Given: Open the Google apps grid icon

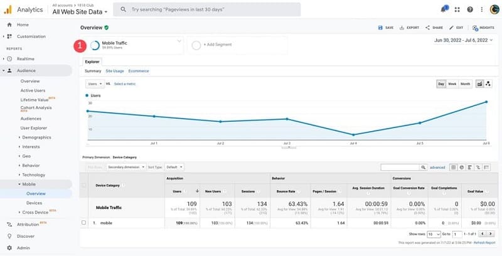Looking at the screenshot, I should pyautogui.click(x=457, y=9).
